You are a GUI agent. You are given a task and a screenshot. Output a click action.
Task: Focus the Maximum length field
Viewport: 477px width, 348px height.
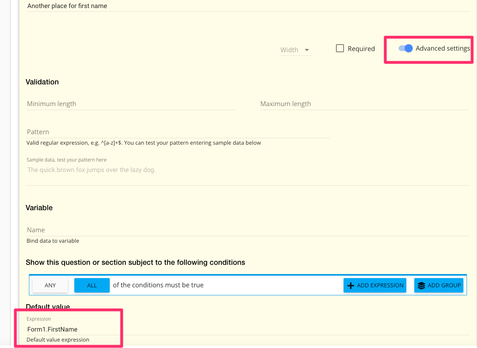364,104
